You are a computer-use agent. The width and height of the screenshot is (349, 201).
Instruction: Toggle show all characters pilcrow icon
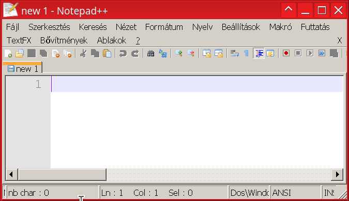pyautogui.click(x=246, y=54)
